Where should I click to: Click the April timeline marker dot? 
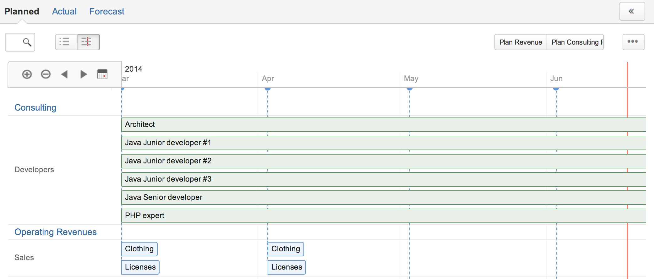(x=268, y=89)
